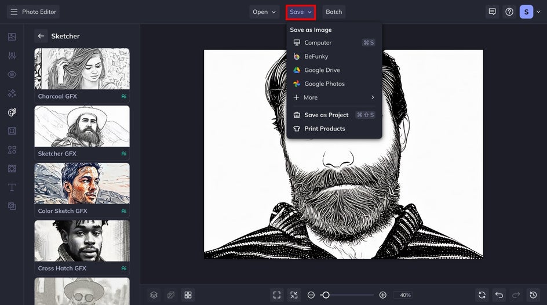This screenshot has height=305, width=547.
Task: Save image to Google Drive
Action: click(334, 70)
